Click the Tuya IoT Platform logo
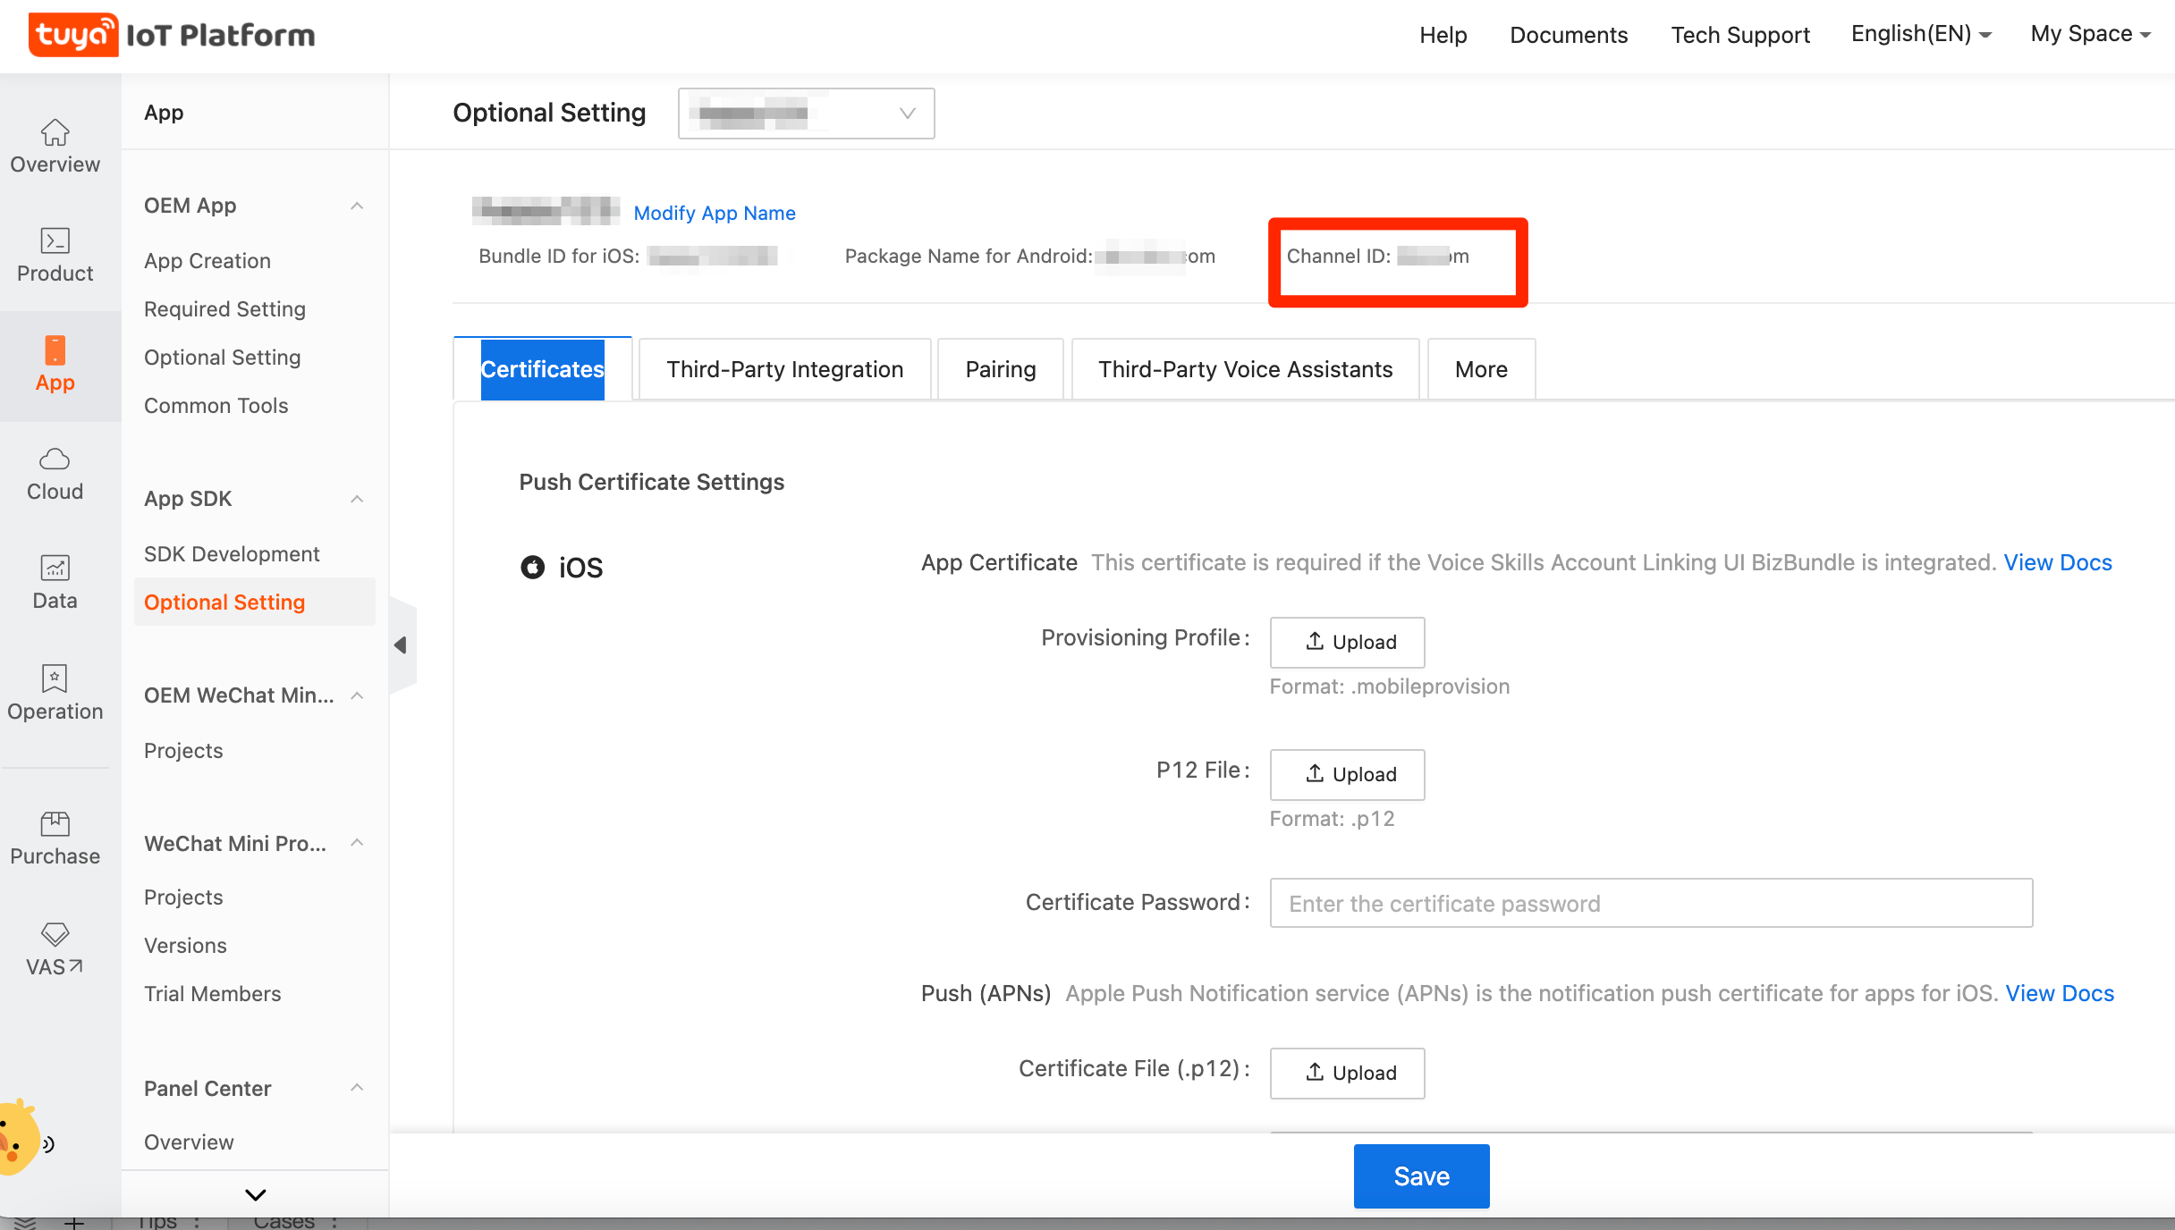This screenshot has height=1230, width=2175. (x=172, y=35)
